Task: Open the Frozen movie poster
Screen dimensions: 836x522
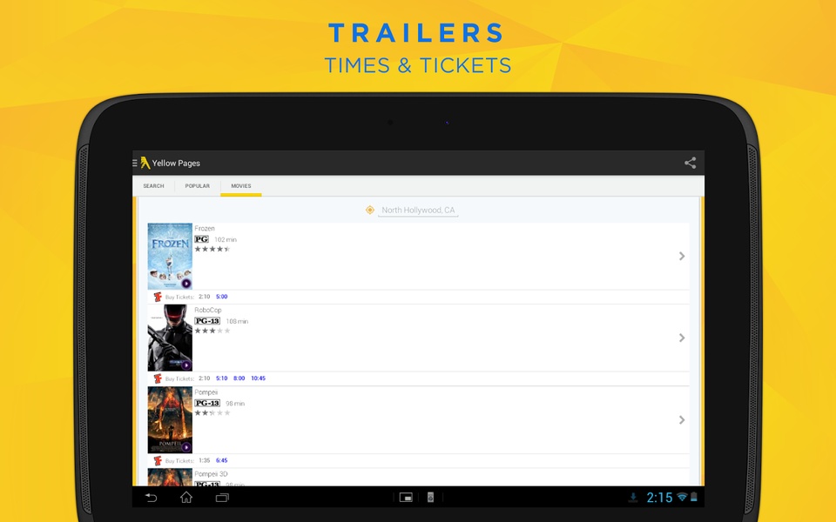Action: (x=170, y=256)
